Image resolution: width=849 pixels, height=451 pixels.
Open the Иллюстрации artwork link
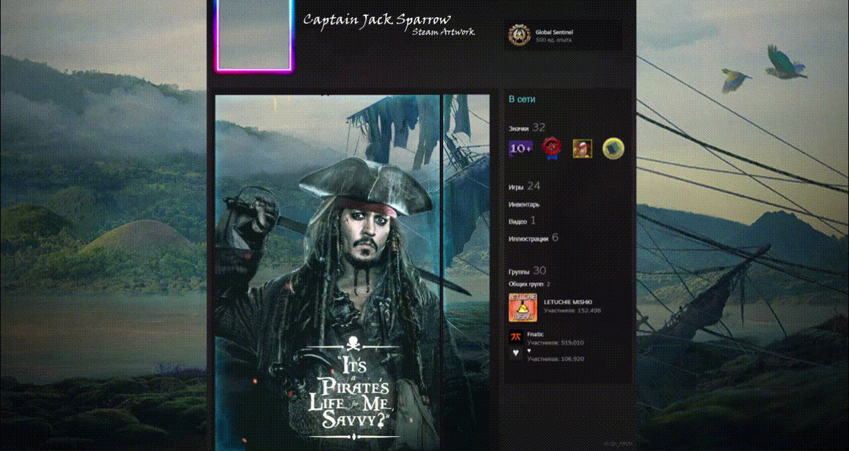pyautogui.click(x=528, y=239)
